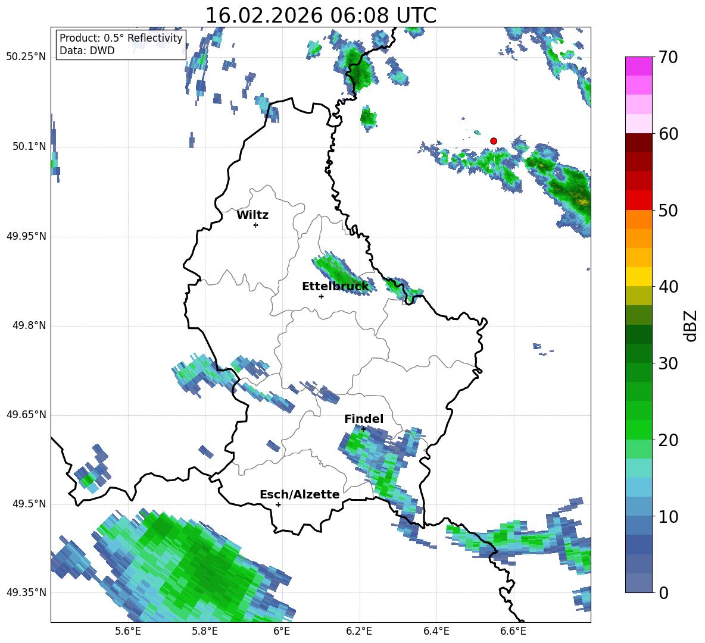Click the bright green colorbar segment at 20
Screen dimensions: 705x643
[638, 430]
